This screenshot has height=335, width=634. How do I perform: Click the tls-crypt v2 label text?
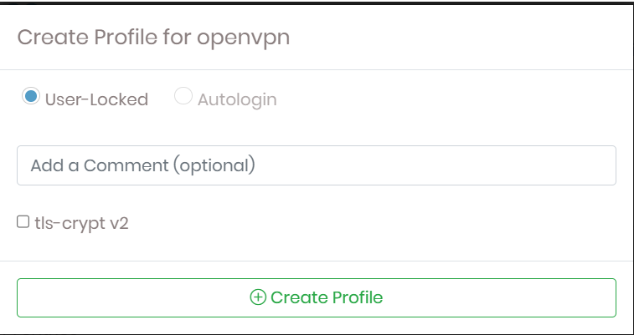point(81,223)
